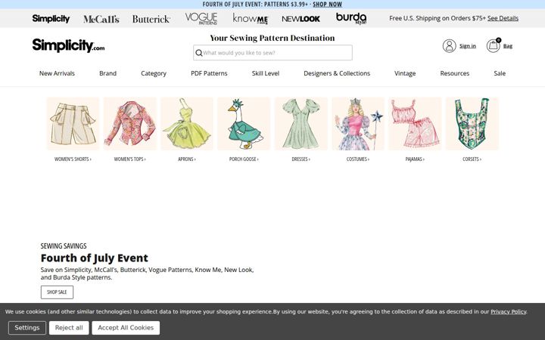Open the shopping bag icon
The image size is (545, 340).
click(494, 45)
